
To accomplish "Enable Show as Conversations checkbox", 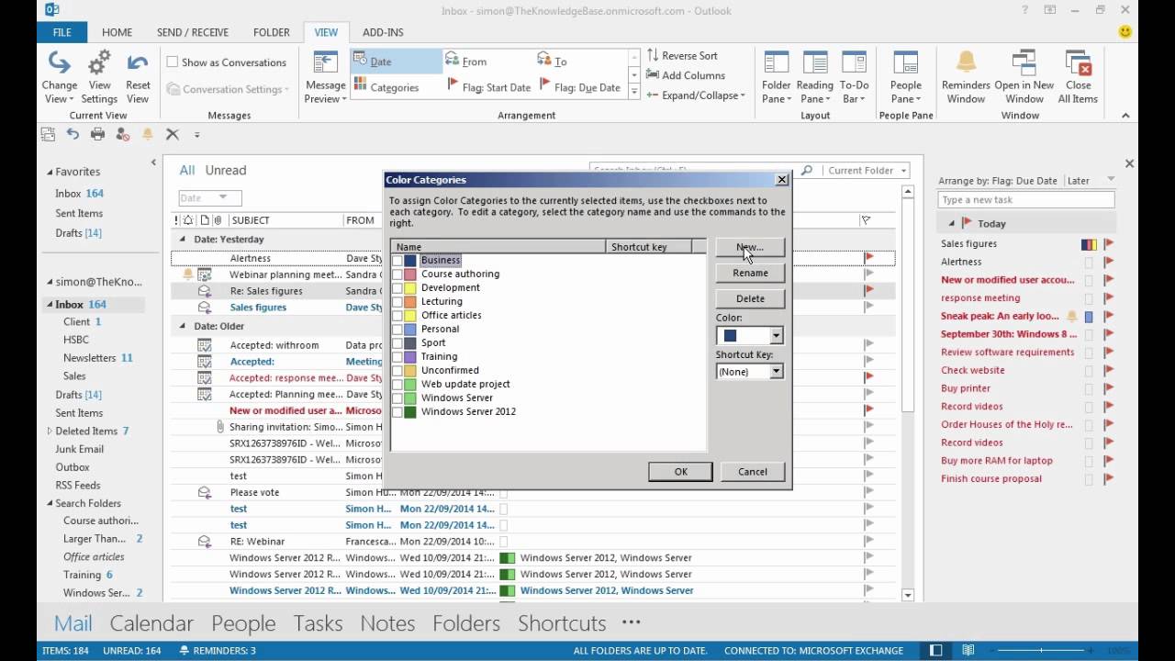I will point(172,62).
